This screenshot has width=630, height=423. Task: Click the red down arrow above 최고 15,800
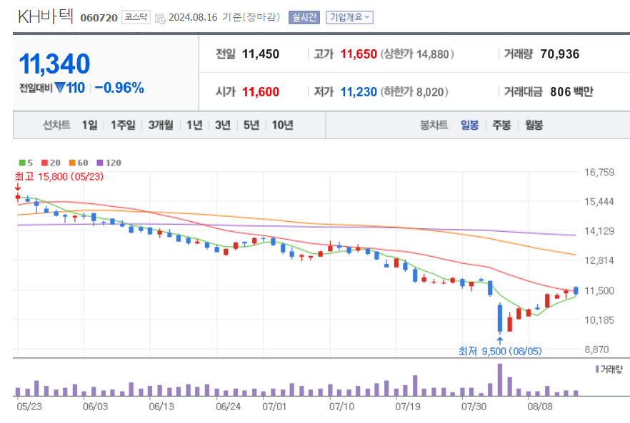[18, 188]
